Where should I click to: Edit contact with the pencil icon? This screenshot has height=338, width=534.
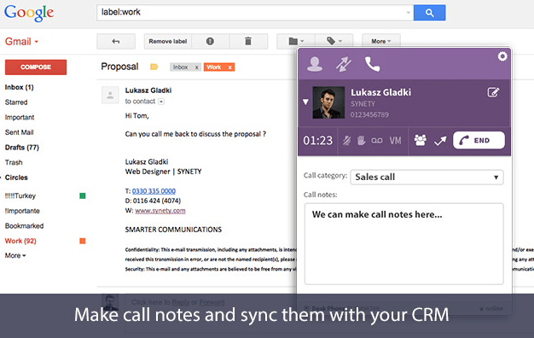(x=493, y=92)
